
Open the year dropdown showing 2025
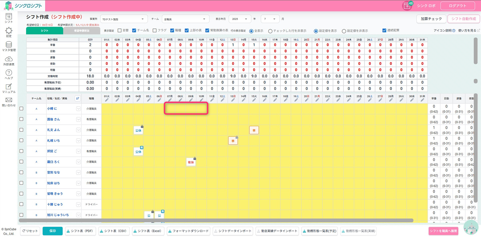[x=240, y=19]
